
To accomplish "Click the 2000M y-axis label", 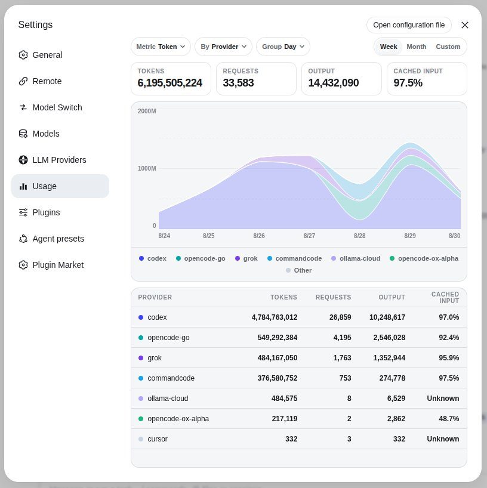I will pos(147,111).
